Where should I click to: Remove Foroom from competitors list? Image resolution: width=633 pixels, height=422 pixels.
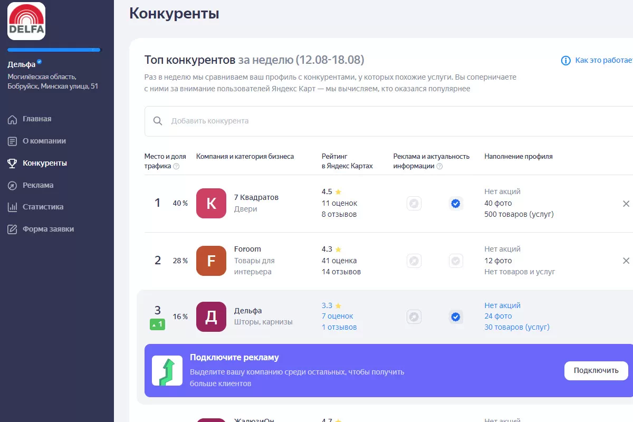(626, 261)
